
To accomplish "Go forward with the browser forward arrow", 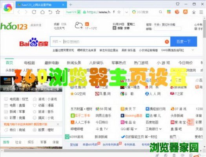I will pos(26,12).
